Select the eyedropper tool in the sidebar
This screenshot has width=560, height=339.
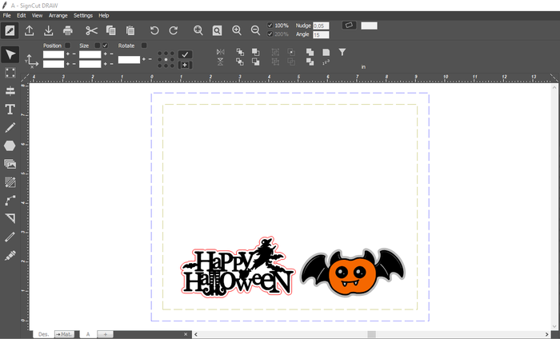[10, 256]
